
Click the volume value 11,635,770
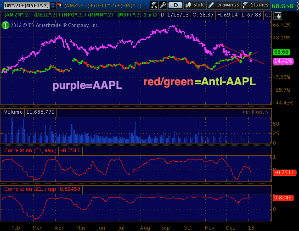[40, 112]
